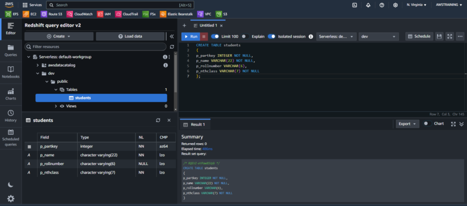Switch on the Chart toggle in results
The width and height of the screenshot is (467, 206).
427,124
